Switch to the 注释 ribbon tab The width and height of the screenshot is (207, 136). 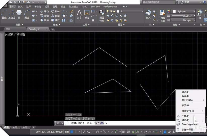28,7
